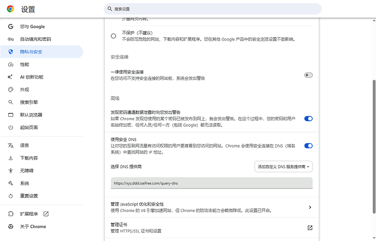This screenshot has width=376, height=241.
Task: Click the 高级 section heading
Action: click(x=115, y=98)
